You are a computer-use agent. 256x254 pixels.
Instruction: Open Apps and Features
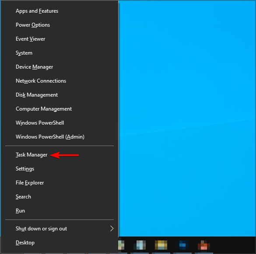[60, 11]
